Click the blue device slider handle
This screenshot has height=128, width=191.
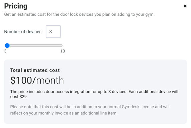[7, 45]
